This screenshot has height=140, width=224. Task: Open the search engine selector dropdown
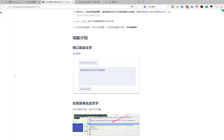145,7
